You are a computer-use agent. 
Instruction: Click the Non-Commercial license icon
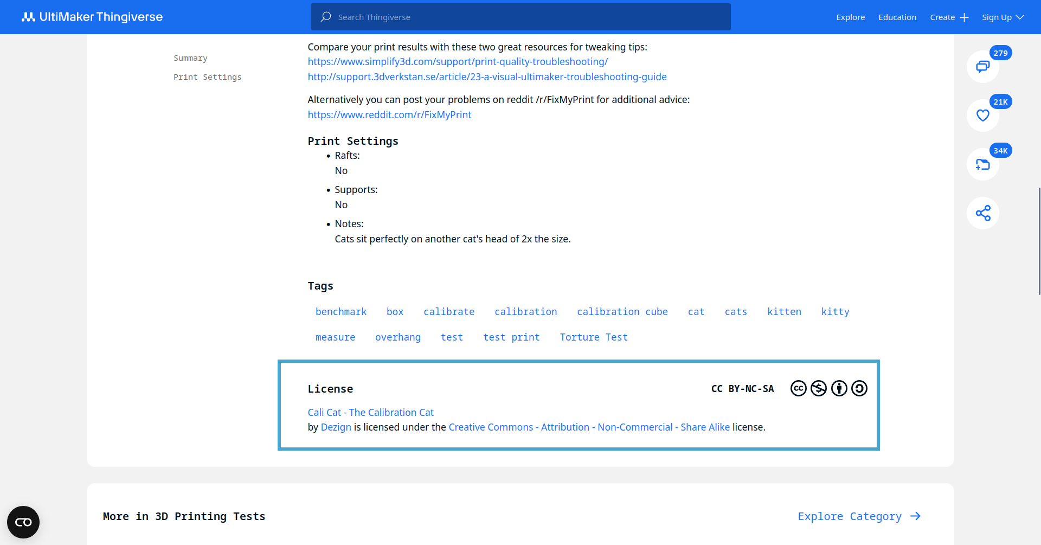point(819,389)
